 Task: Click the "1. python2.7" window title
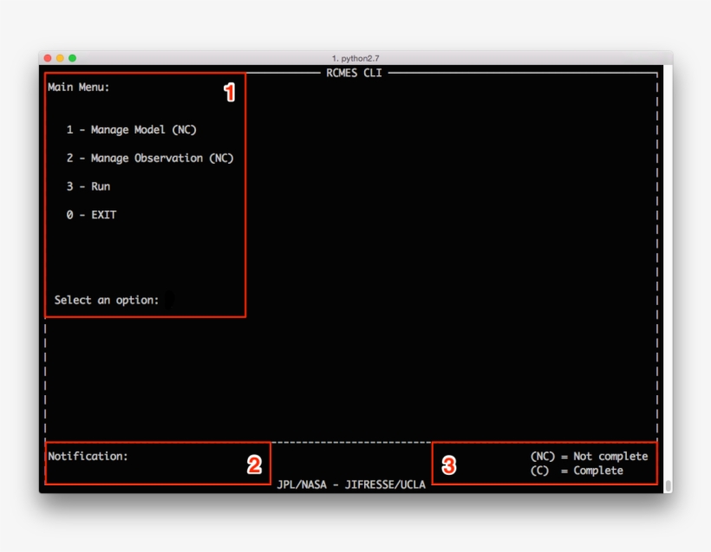[355, 56]
